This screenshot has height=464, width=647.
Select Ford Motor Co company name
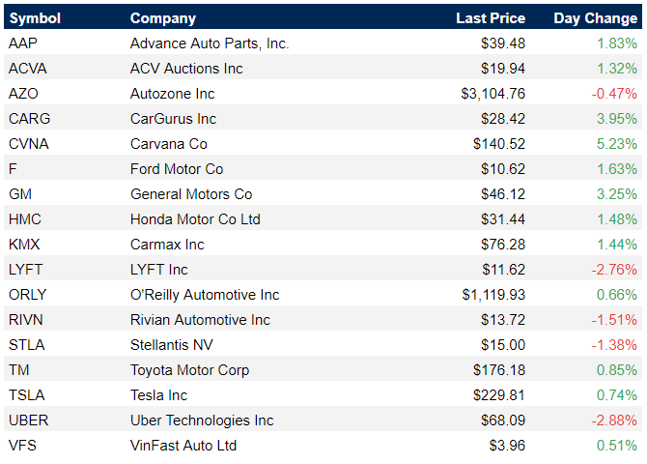[177, 169]
